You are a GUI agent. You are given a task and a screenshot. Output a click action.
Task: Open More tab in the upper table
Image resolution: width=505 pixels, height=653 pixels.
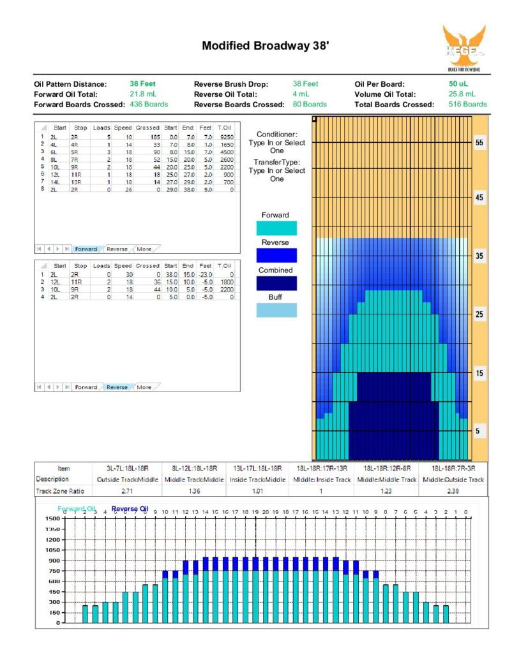(144, 249)
